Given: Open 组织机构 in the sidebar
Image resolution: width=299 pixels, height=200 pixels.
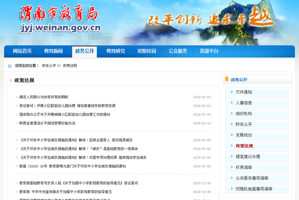Looking at the screenshot, I should (x=257, y=114).
